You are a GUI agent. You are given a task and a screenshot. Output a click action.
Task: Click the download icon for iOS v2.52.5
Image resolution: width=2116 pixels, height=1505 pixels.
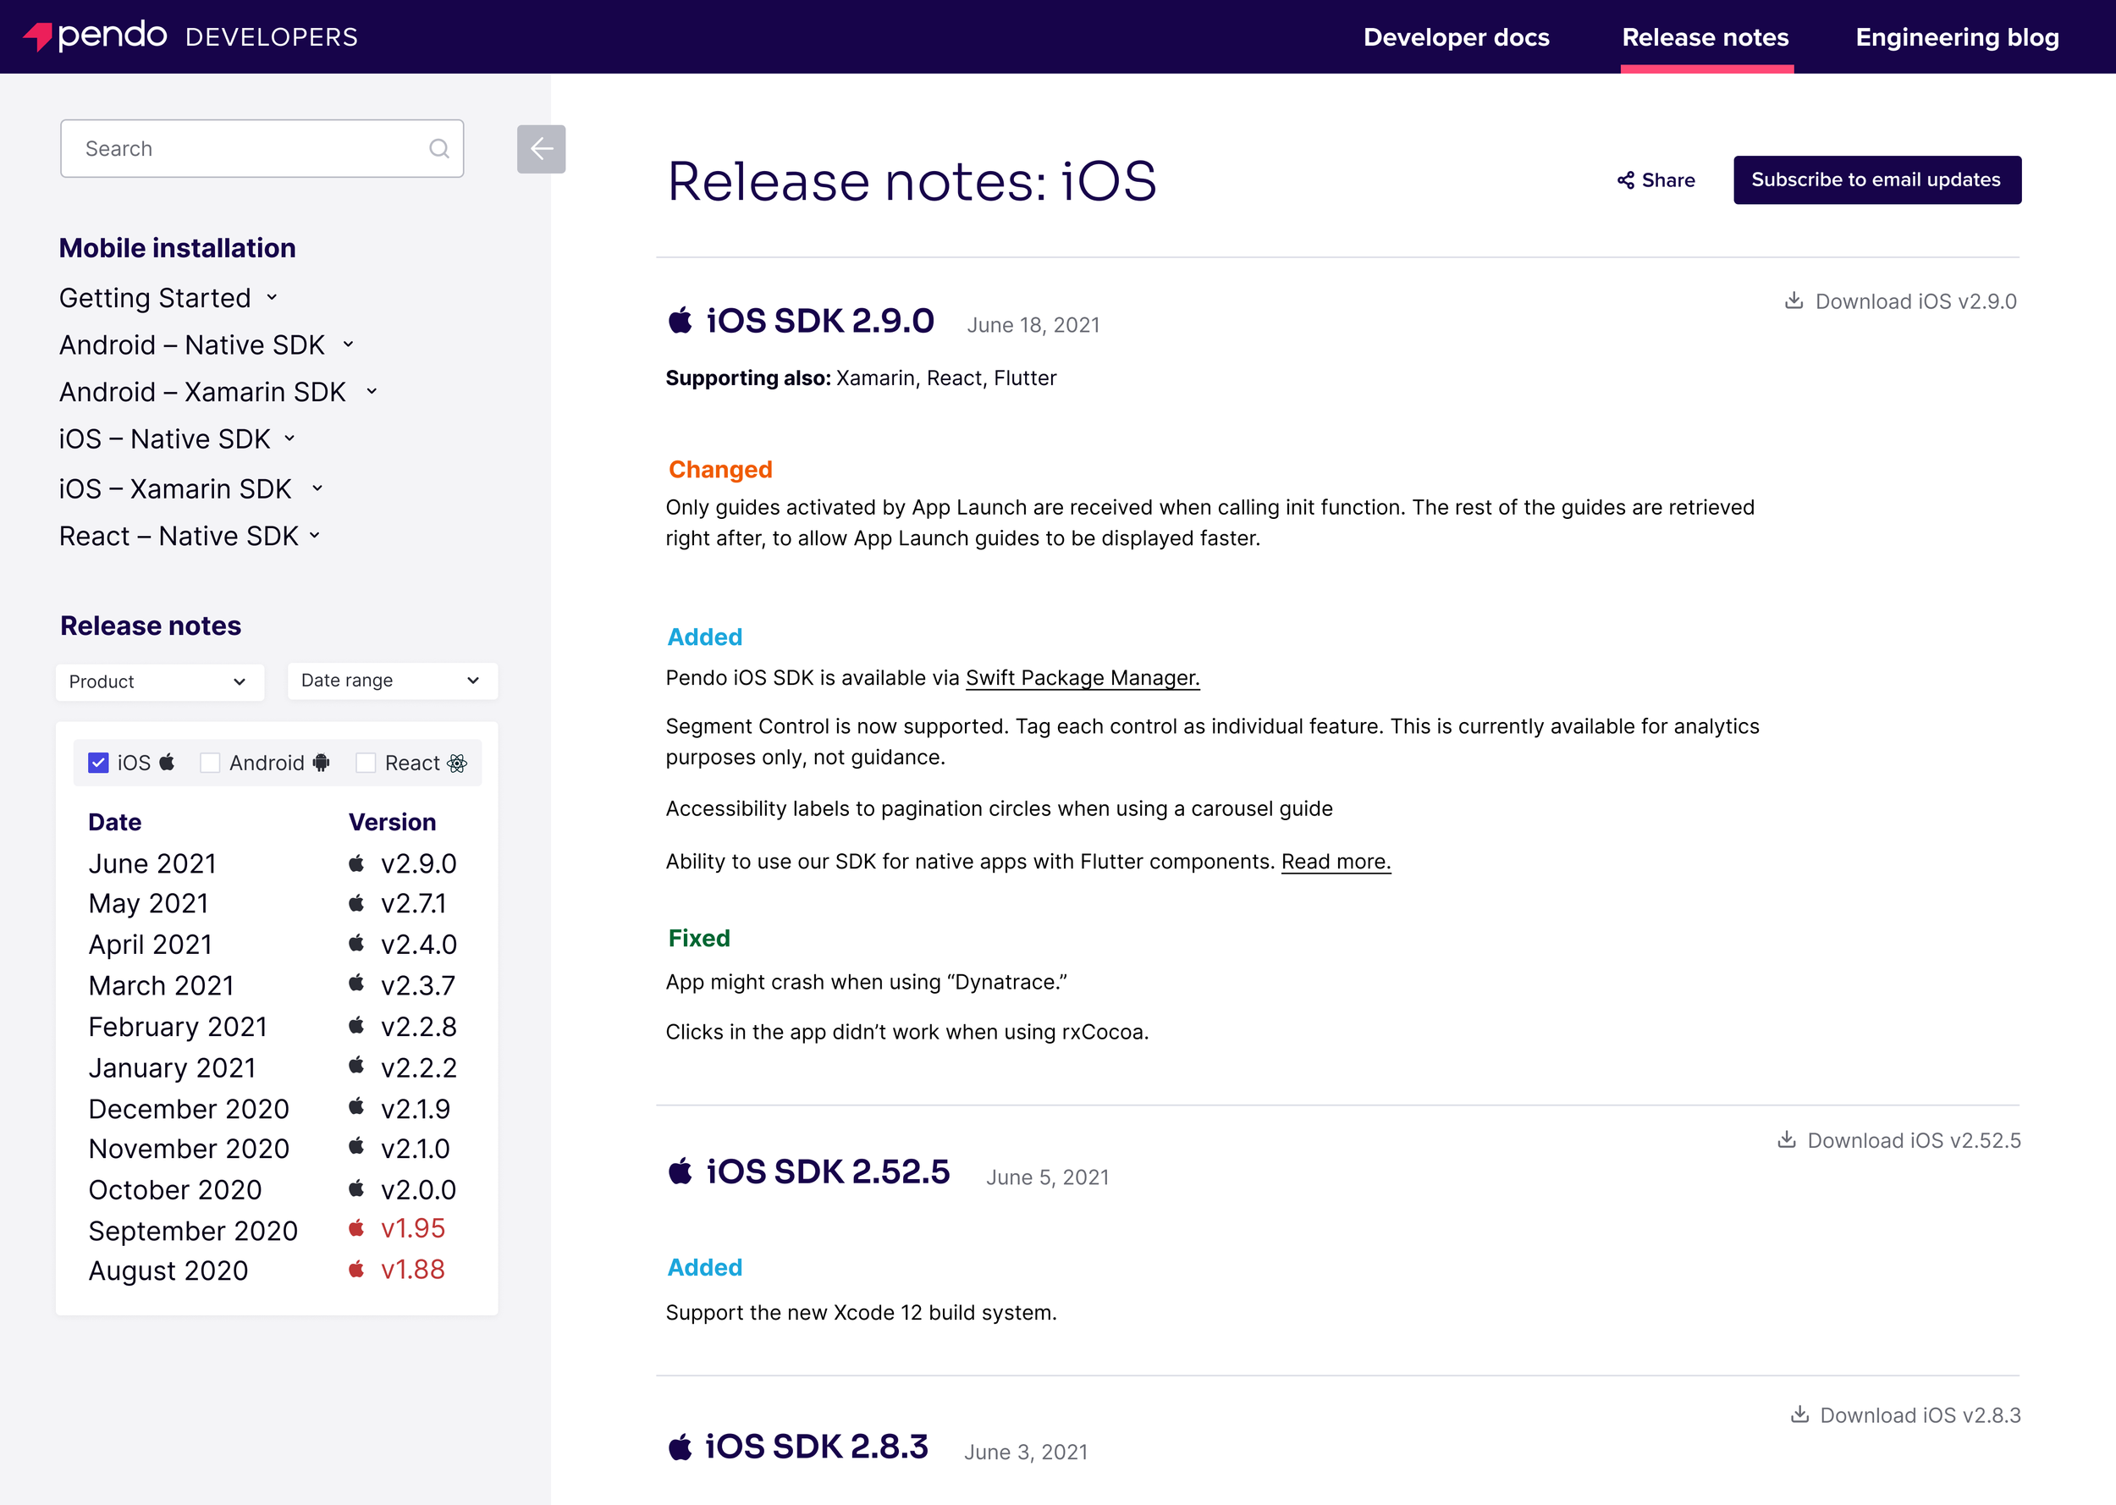click(1786, 1140)
